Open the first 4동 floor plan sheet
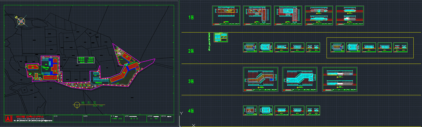 pos(250,111)
